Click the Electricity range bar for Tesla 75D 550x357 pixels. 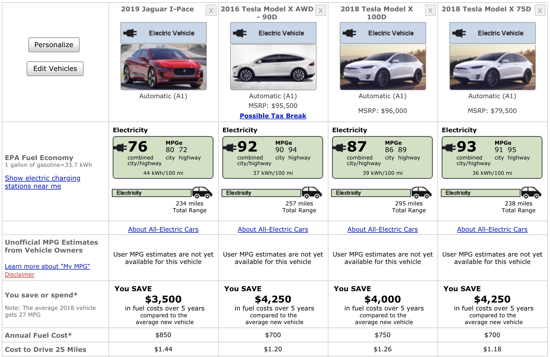481,193
